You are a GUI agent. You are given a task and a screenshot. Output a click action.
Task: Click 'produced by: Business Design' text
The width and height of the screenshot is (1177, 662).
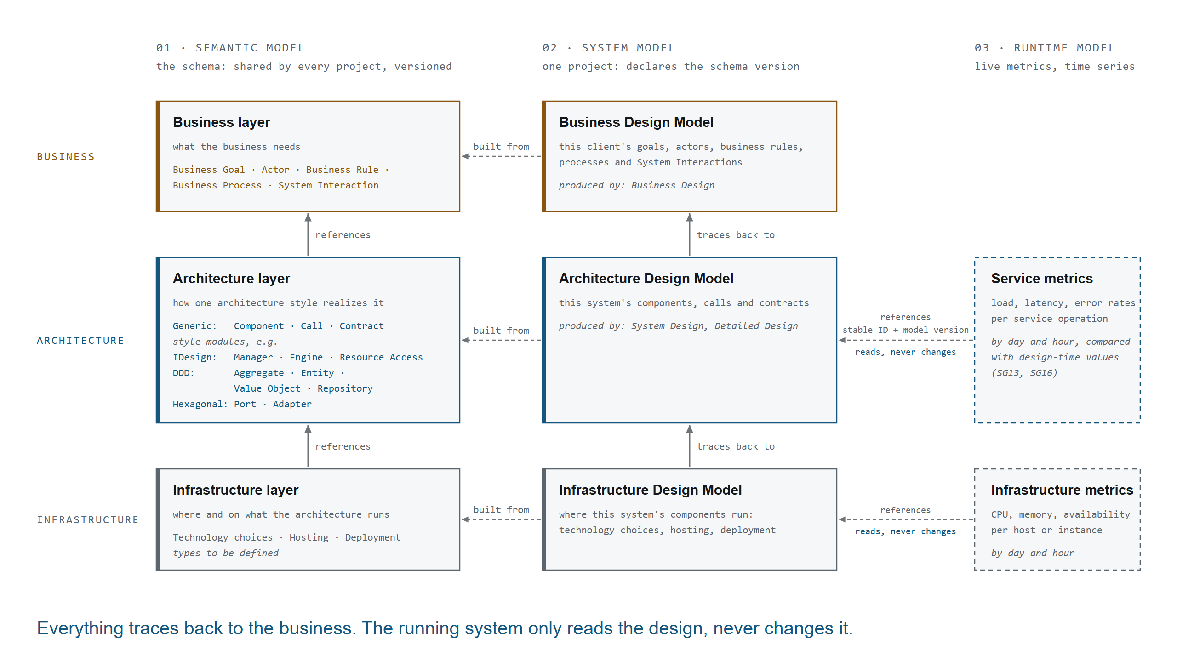coord(637,185)
